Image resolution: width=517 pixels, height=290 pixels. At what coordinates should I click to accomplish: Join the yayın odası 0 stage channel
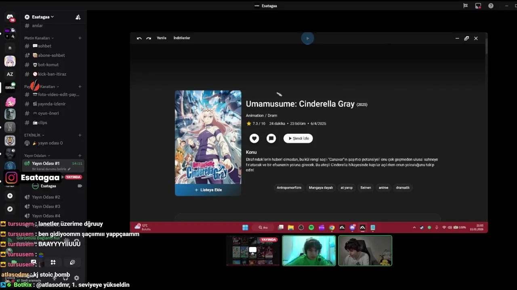[x=53, y=143]
